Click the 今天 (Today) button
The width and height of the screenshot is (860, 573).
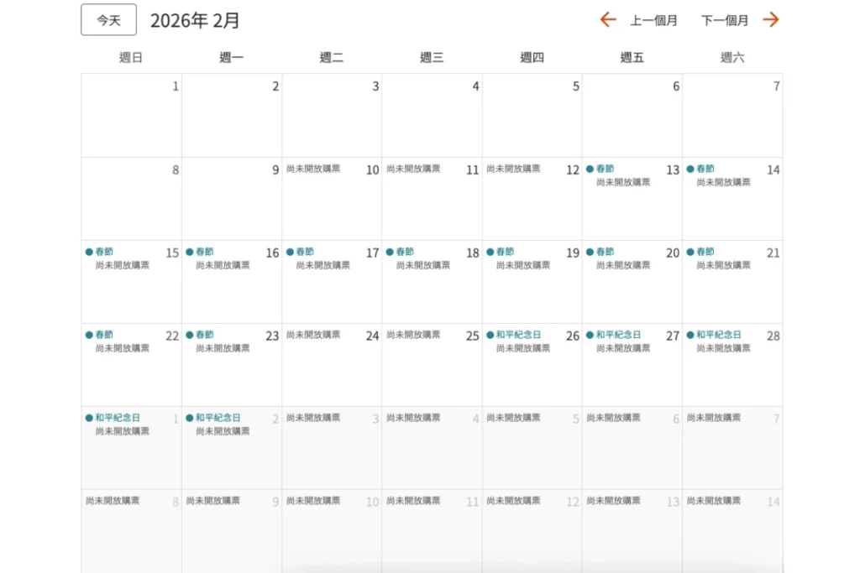[x=107, y=19]
